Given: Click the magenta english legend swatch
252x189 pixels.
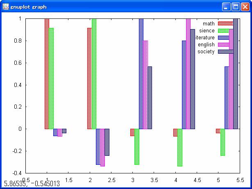Looking at the screenshot, I should [225, 45].
